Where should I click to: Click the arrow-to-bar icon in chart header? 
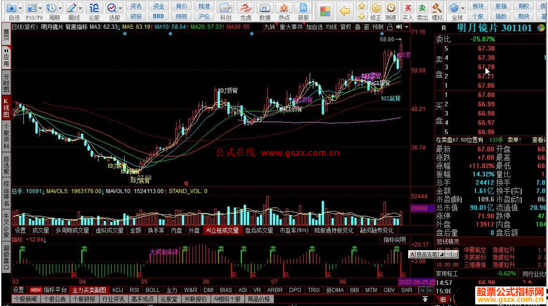(x=399, y=27)
